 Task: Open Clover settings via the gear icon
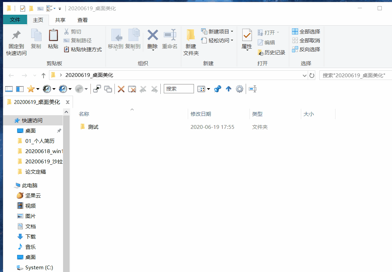240,89
